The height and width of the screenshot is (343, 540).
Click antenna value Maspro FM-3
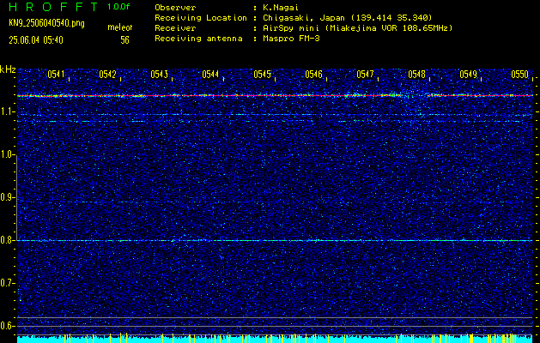(x=291, y=39)
